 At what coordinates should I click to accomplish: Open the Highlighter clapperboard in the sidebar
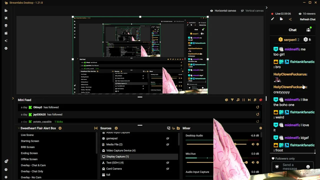pos(6,33)
